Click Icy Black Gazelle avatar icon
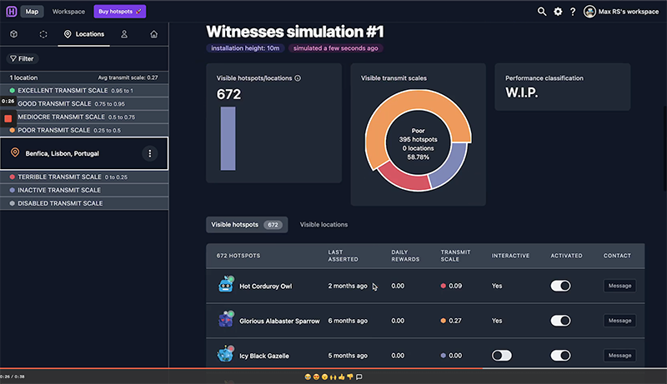667x384 pixels. click(x=226, y=353)
